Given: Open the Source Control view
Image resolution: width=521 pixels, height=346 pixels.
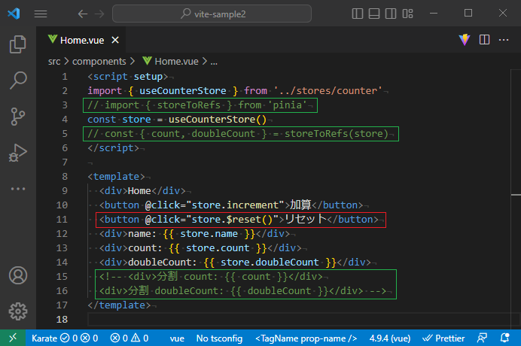Looking at the screenshot, I should point(18,117).
